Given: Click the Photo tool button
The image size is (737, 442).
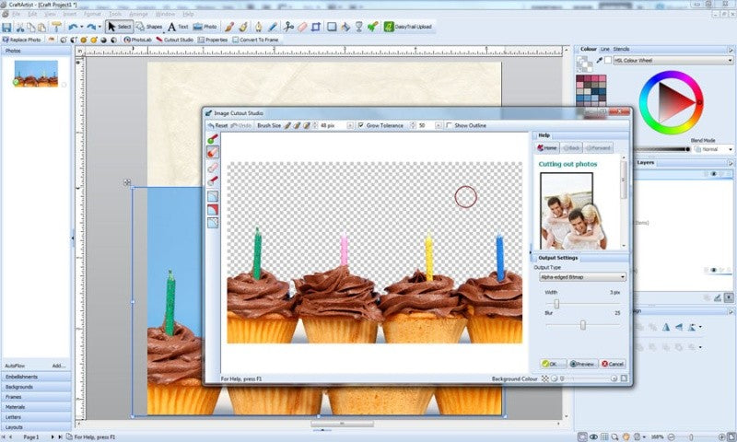Looking at the screenshot, I should point(205,27).
